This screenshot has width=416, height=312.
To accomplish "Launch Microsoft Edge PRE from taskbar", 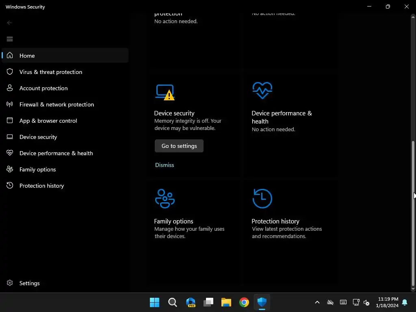I will pyautogui.click(x=191, y=302).
